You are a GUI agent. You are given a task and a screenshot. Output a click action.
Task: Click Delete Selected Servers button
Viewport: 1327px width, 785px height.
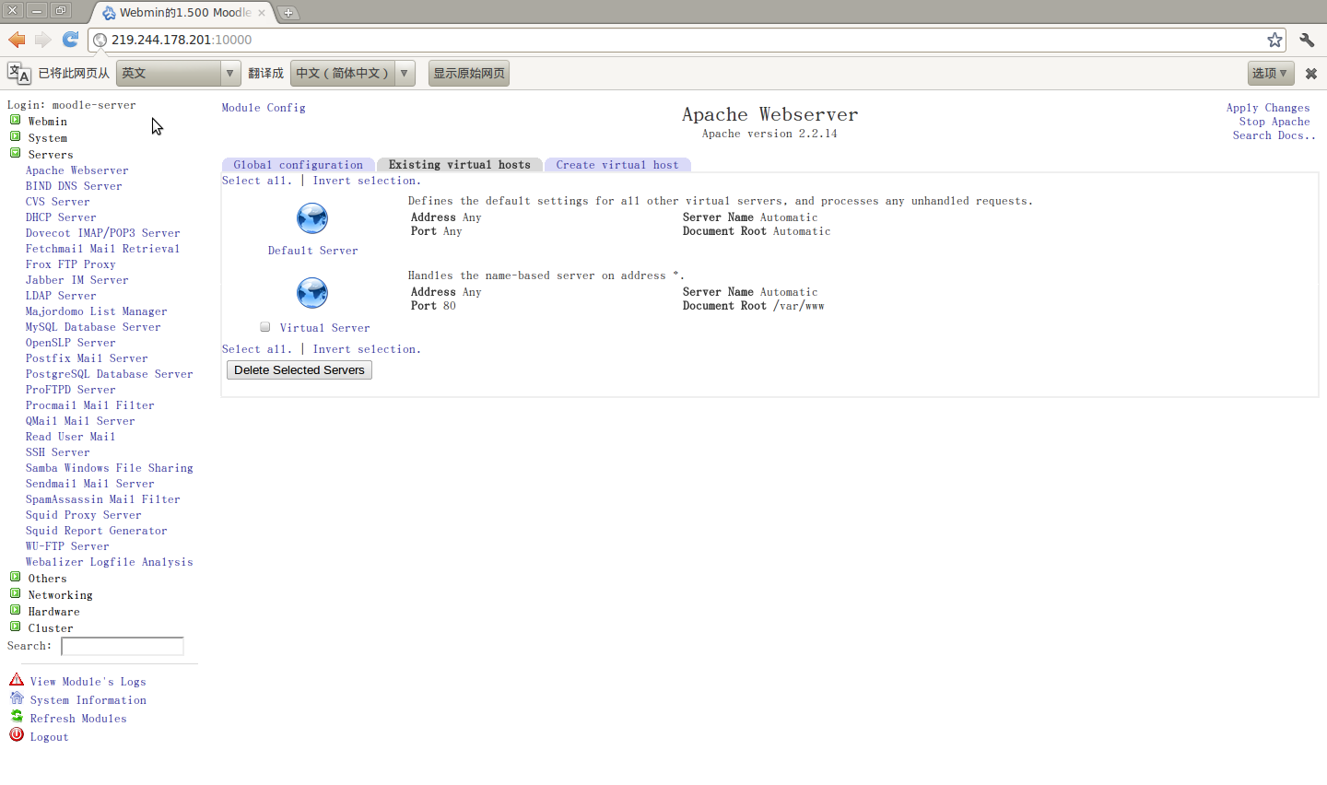pyautogui.click(x=299, y=369)
